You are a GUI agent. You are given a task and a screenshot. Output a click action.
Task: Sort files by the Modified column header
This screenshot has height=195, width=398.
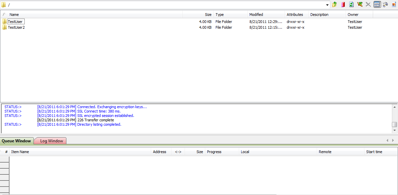(x=256, y=15)
